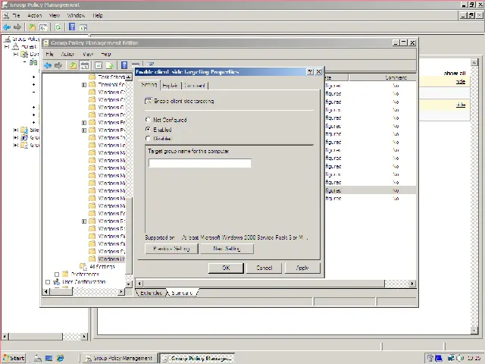Click the OK button in the Properties dialog
The image size is (485, 364).
point(225,268)
